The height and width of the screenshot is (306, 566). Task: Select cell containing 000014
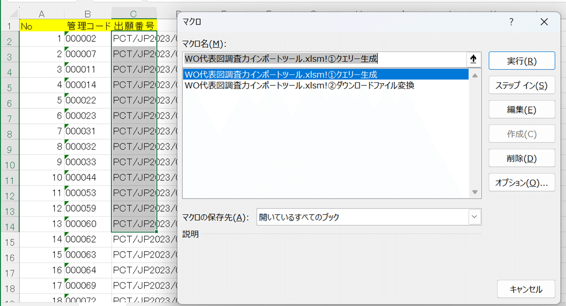pyautogui.click(x=88, y=85)
